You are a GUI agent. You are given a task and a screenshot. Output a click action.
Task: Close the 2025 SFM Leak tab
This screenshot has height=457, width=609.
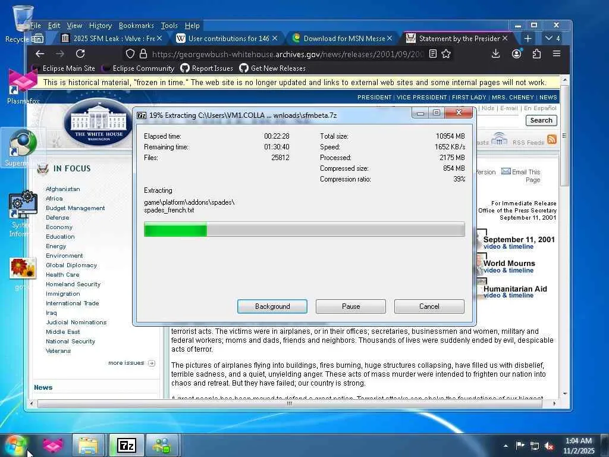[159, 38]
